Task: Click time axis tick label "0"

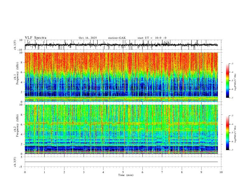Action: coord(25,172)
